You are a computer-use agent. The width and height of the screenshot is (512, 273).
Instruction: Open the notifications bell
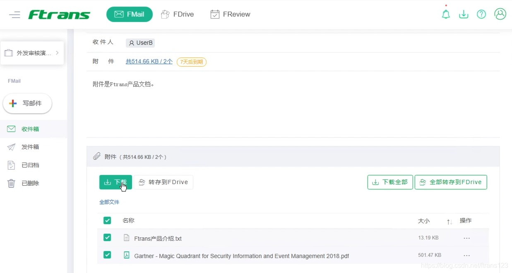[446, 14]
